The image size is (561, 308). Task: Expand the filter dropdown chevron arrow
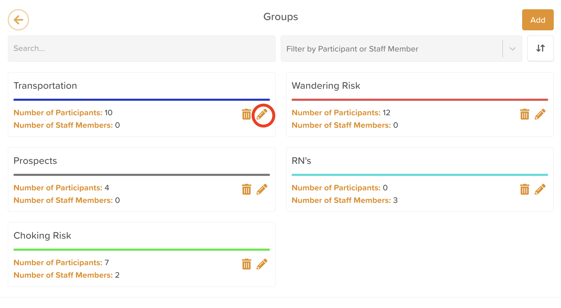(x=512, y=49)
